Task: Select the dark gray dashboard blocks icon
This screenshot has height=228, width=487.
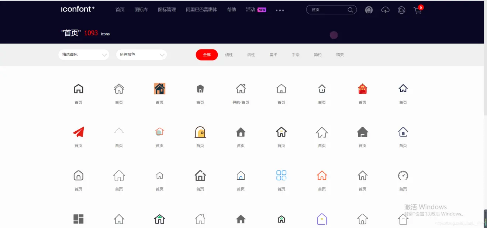Action: click(78, 219)
